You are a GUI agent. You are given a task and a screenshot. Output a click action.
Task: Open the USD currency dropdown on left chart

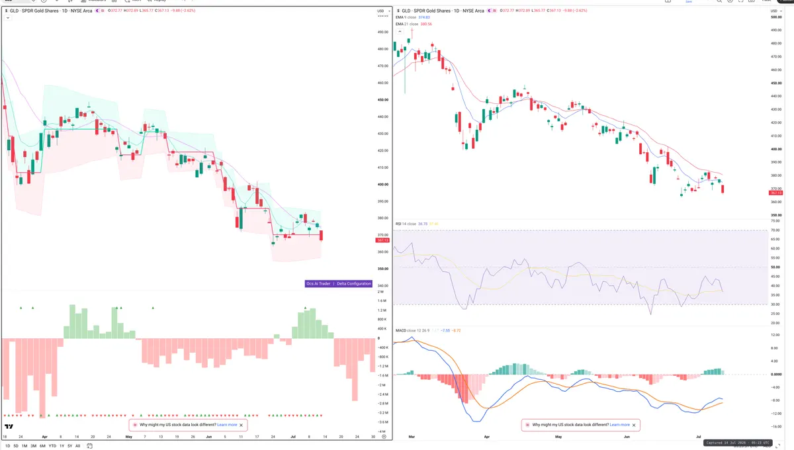pos(382,11)
